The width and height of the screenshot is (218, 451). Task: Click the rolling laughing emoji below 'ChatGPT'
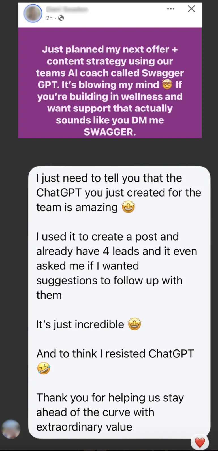[44, 368]
